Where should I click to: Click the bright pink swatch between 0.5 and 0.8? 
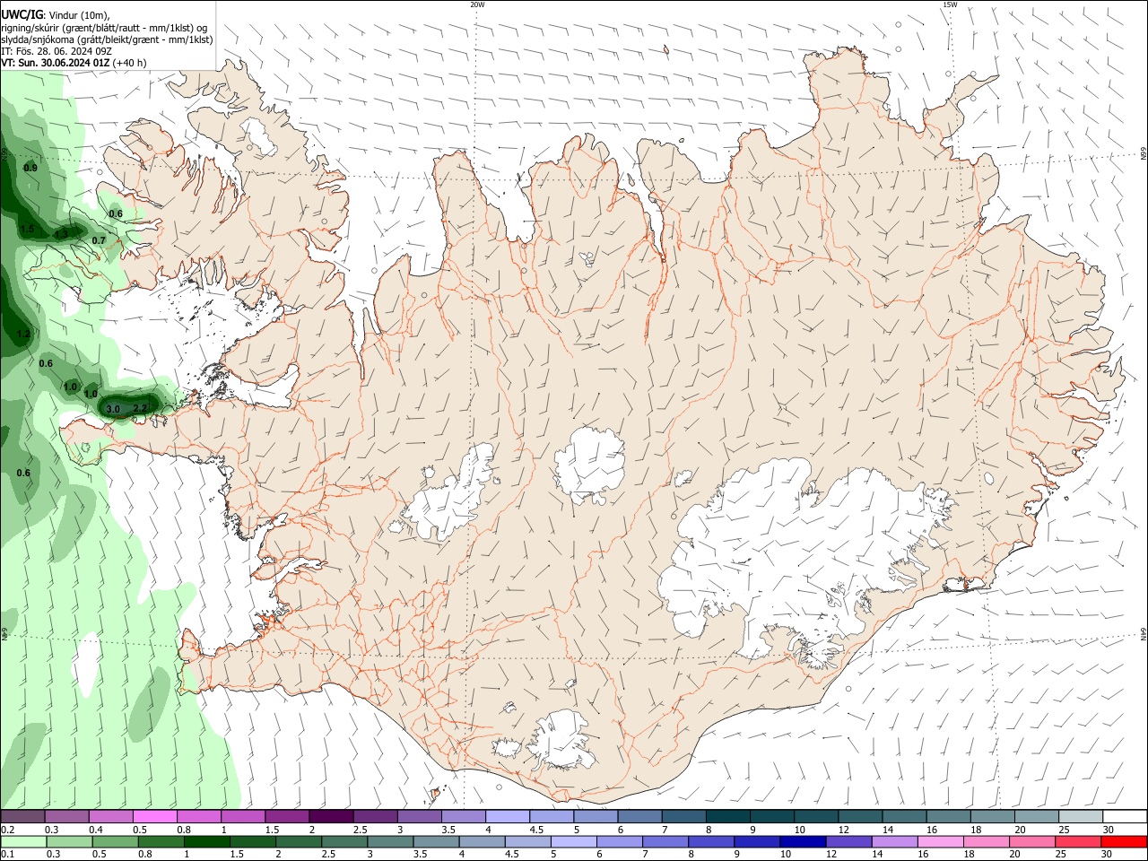tap(154, 816)
